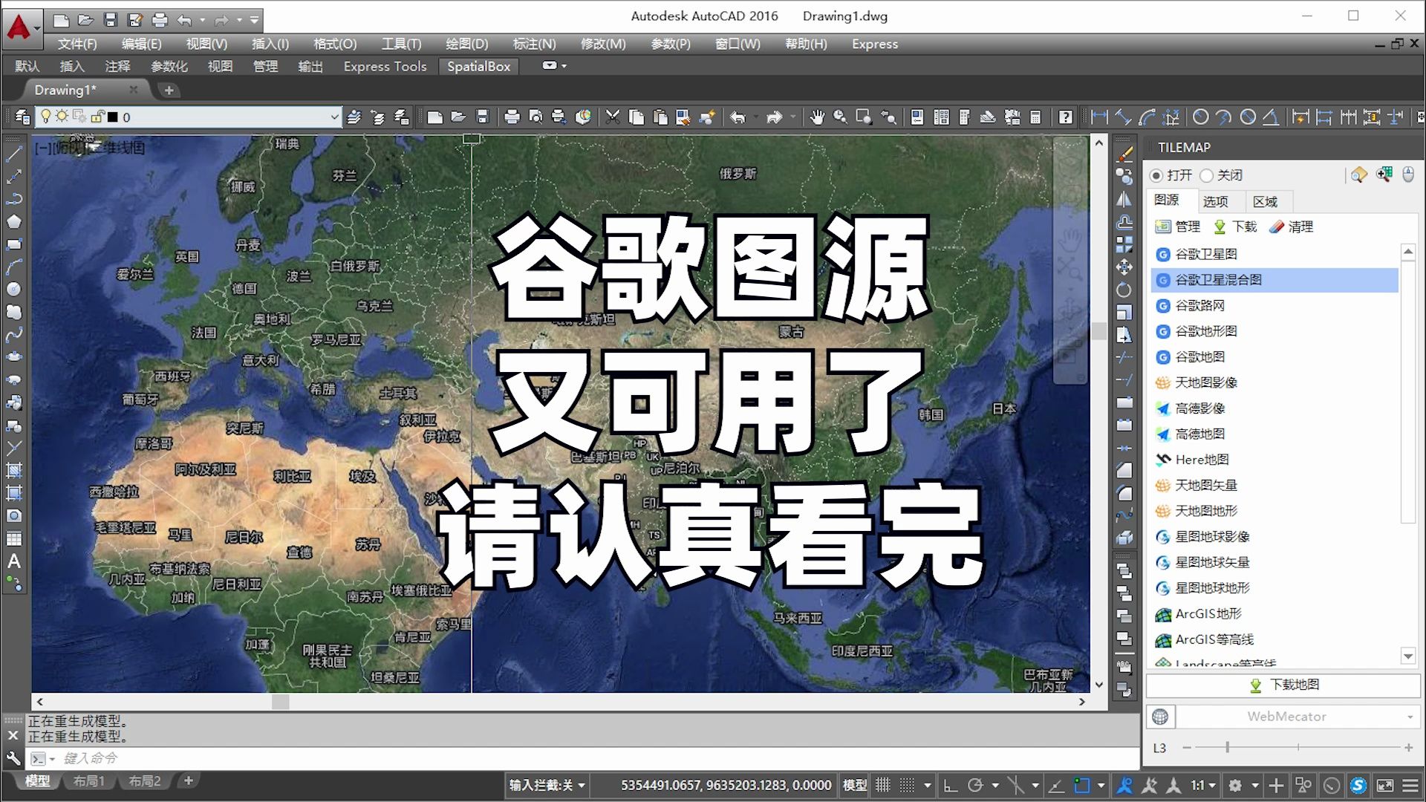Click the Plot printer icon in quick access toolbar
This screenshot has width=1426, height=802.
tap(160, 20)
